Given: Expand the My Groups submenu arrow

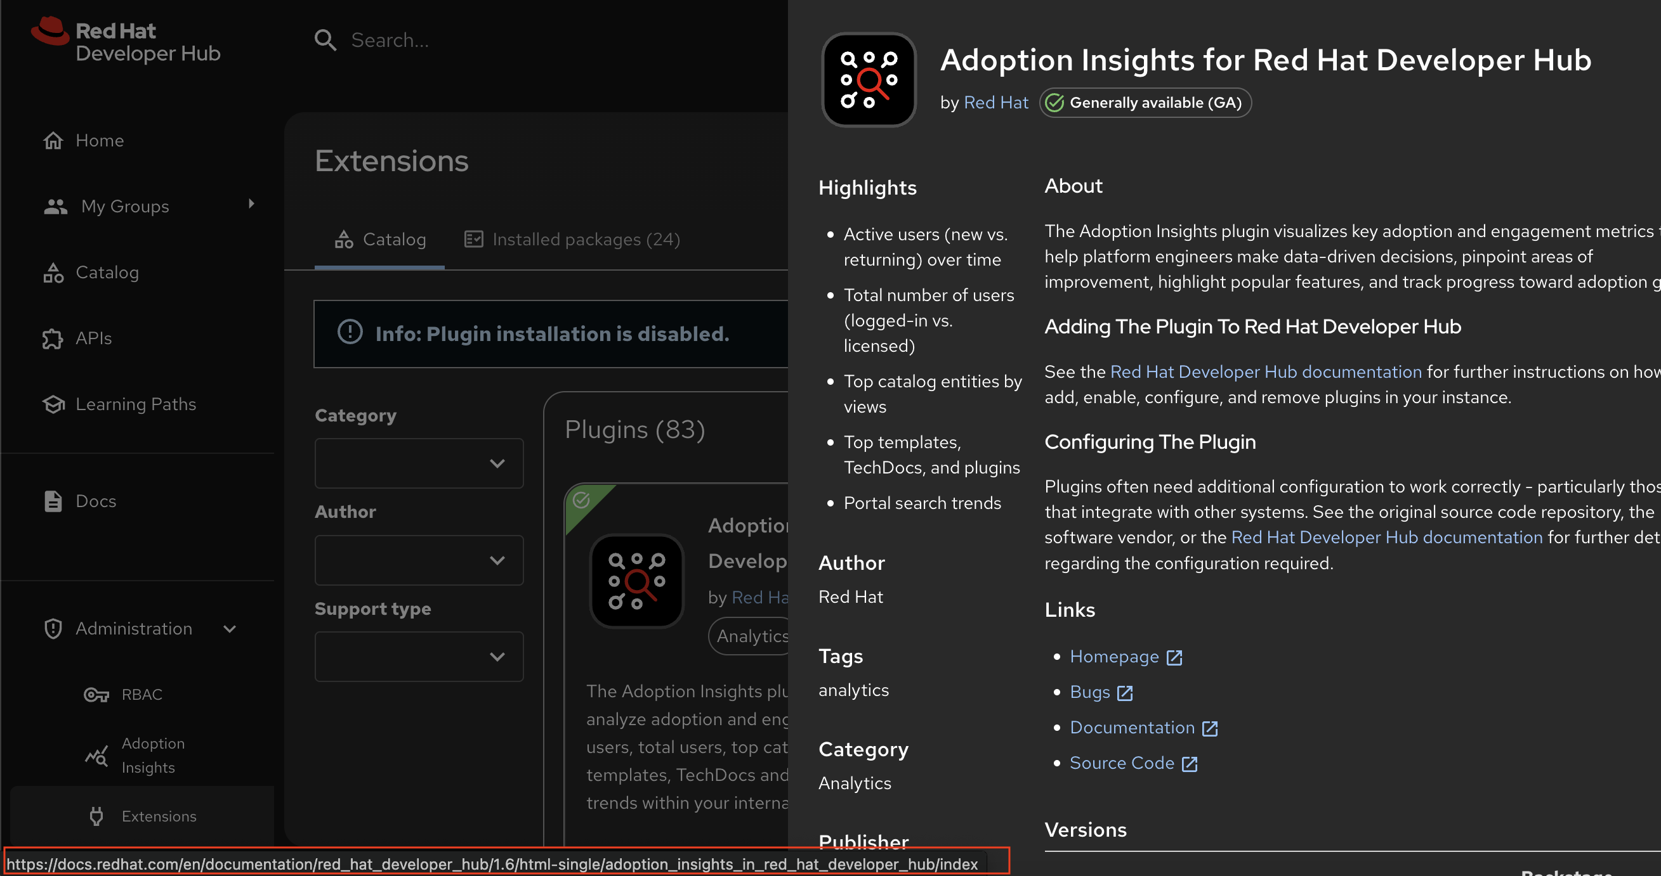Looking at the screenshot, I should pos(251,204).
